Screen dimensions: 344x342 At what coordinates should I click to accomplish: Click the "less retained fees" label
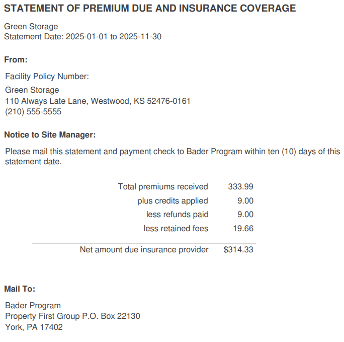point(176,229)
